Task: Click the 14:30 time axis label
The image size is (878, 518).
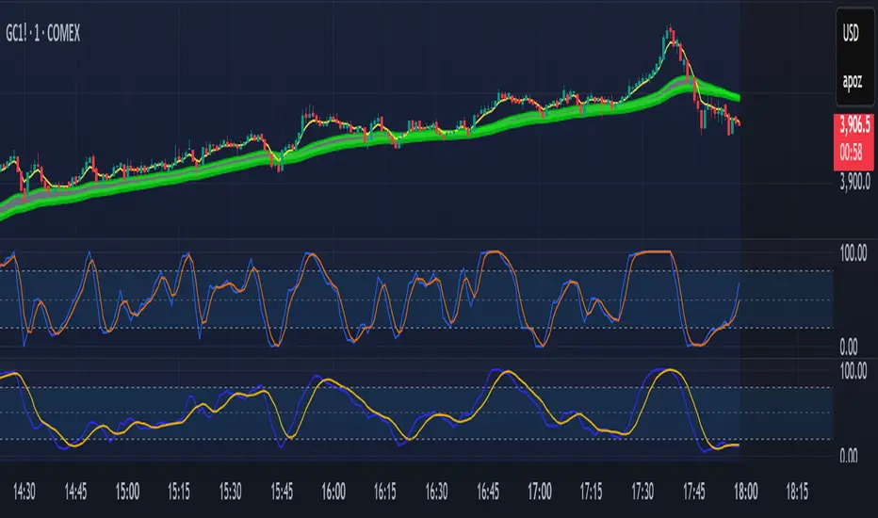Action: coord(24,492)
